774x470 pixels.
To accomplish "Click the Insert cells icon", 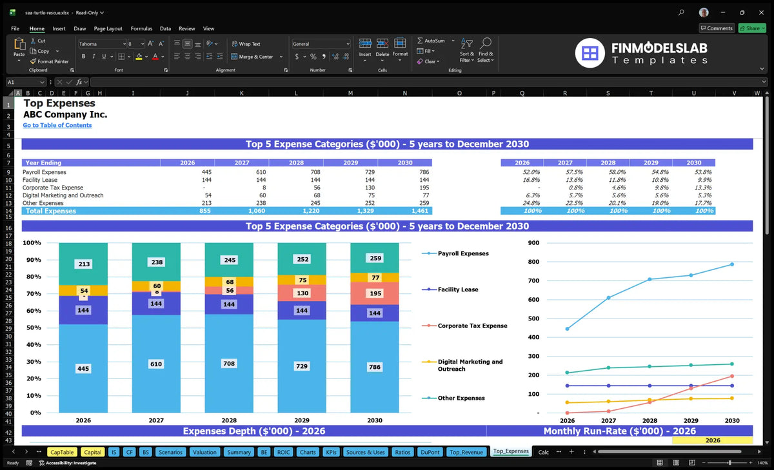I will pos(365,43).
